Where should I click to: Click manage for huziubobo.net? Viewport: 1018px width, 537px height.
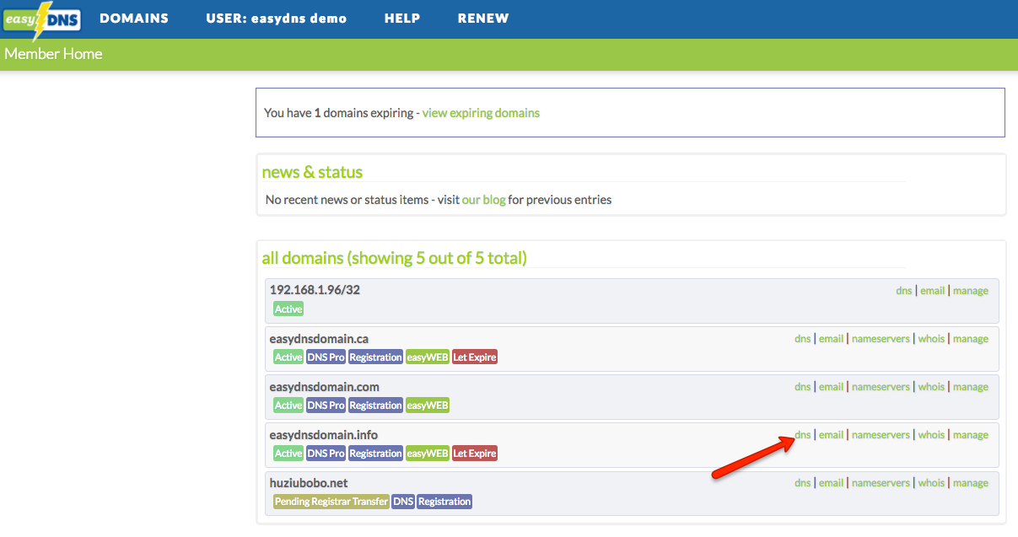[x=971, y=483]
